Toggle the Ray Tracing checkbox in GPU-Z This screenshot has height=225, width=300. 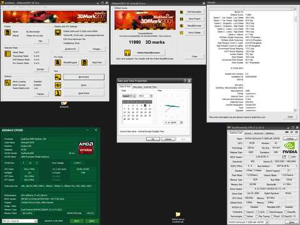pyautogui.click(x=257, y=216)
